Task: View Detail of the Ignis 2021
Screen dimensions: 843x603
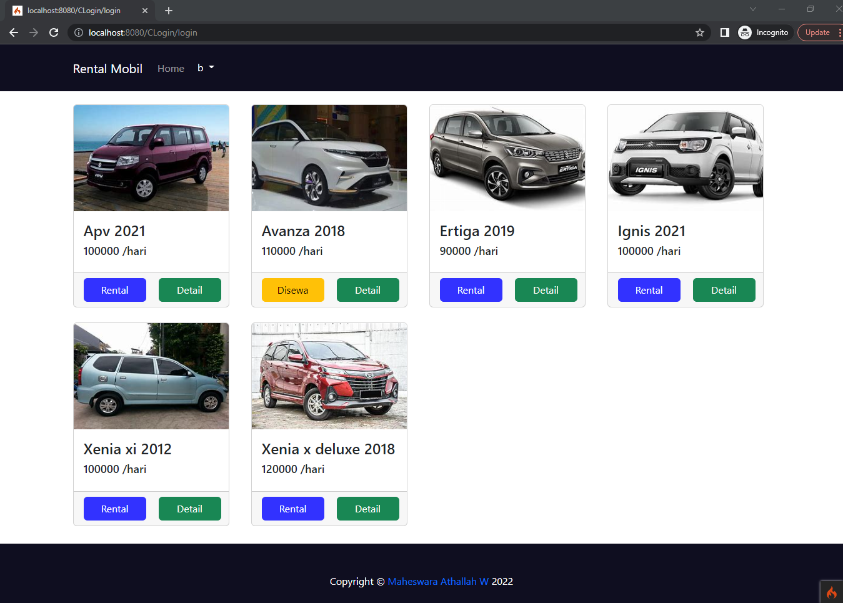Action: coord(724,289)
